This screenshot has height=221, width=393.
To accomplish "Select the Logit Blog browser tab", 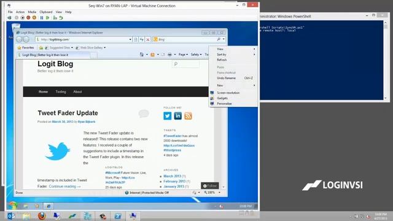I will point(53,55).
